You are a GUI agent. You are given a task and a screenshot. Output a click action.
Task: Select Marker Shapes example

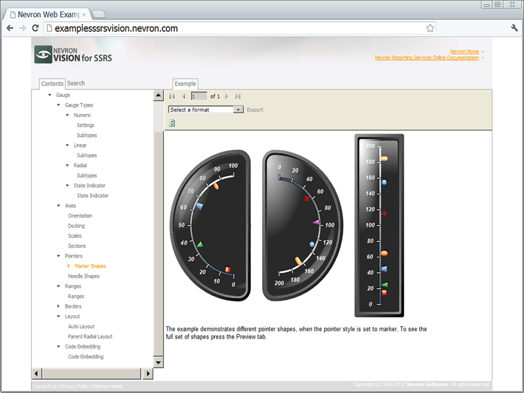pyautogui.click(x=90, y=266)
